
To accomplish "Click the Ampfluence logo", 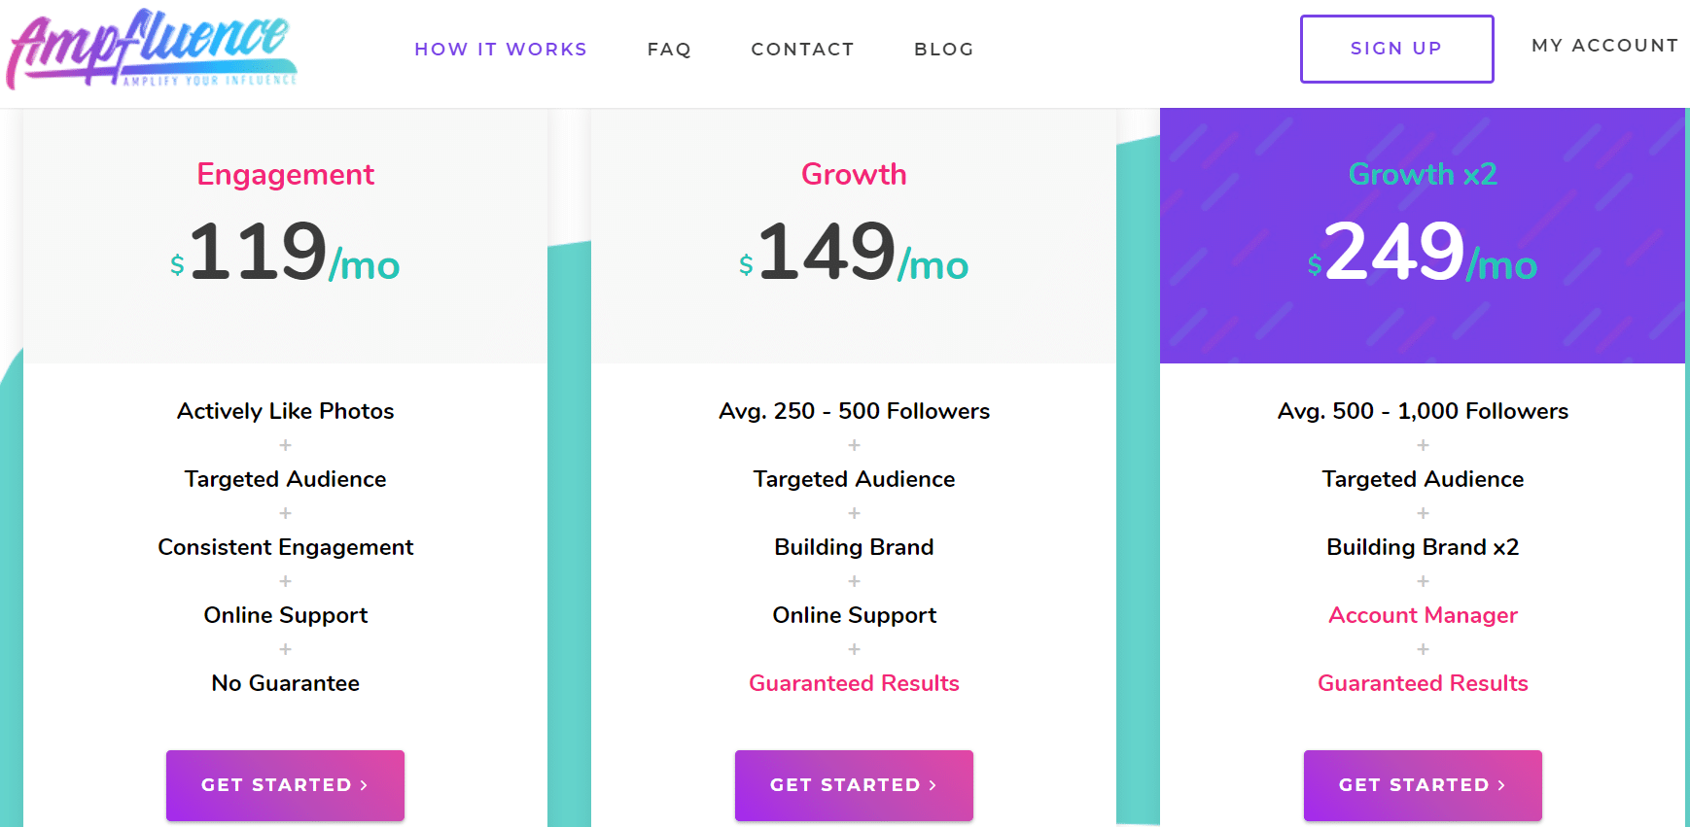I will pos(152,49).
